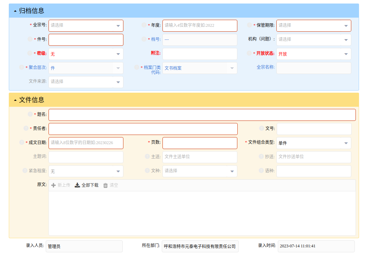Click the 成文日期 input field

point(86,143)
